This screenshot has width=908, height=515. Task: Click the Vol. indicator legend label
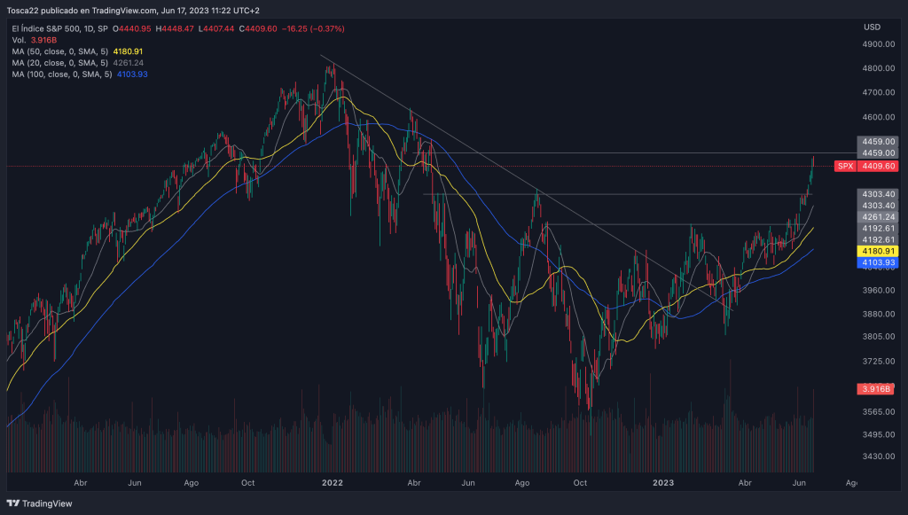point(20,40)
